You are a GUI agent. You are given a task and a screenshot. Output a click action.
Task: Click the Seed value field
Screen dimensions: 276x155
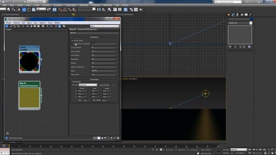pos(103,71)
